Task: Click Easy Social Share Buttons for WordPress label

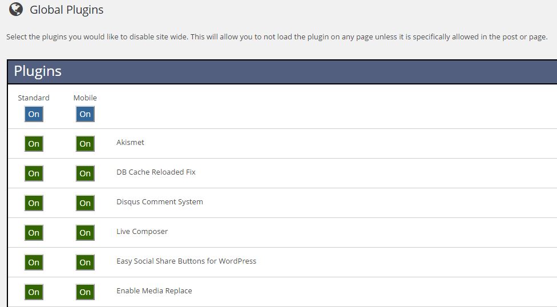Action: point(186,261)
